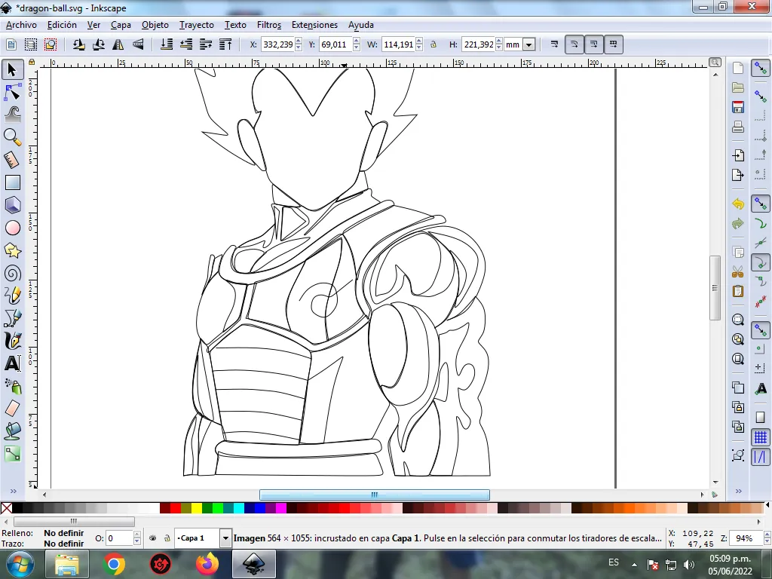This screenshot has width=772, height=579.
Task: Open the Archivo menu
Action: (21, 25)
